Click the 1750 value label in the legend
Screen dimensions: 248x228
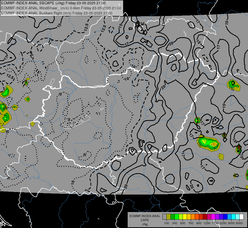[x=215, y=223]
